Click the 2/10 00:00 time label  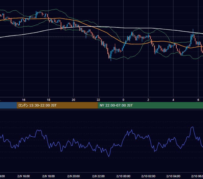[x=123, y=176]
